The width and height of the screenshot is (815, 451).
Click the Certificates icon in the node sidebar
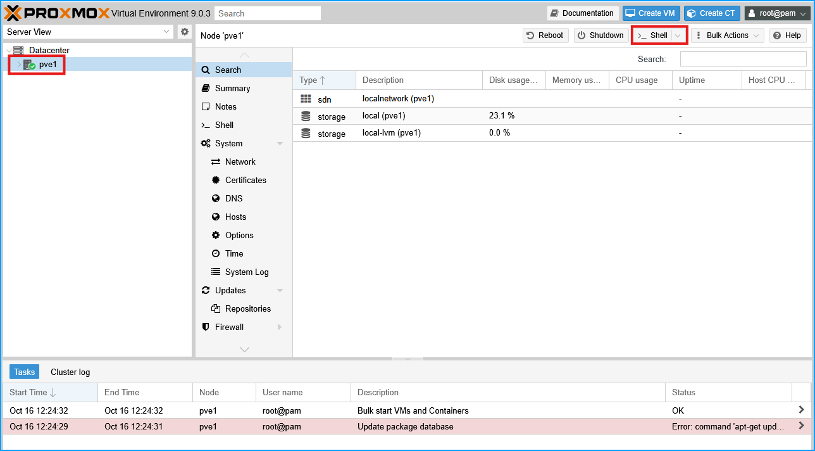[x=215, y=180]
